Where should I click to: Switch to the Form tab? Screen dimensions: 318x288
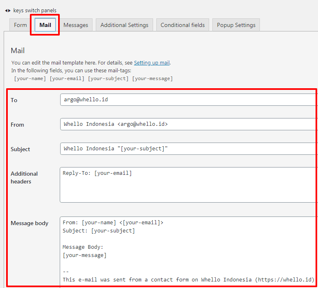pos(20,25)
